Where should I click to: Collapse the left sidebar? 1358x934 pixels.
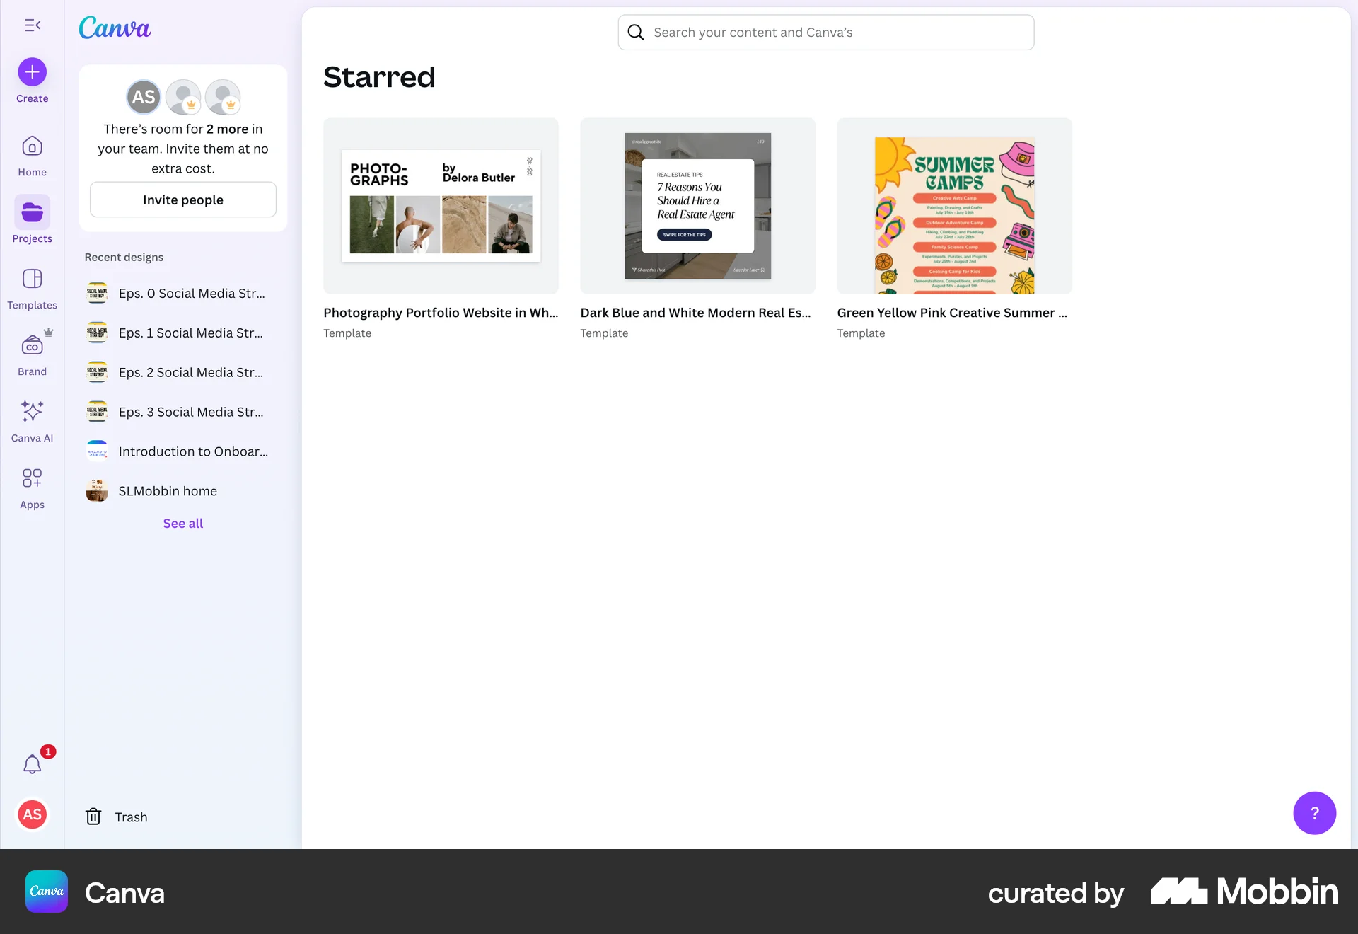tap(33, 25)
